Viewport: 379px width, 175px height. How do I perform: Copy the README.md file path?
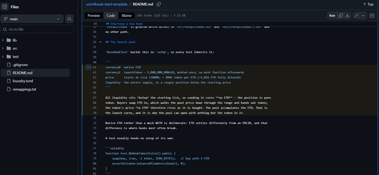point(159,4)
